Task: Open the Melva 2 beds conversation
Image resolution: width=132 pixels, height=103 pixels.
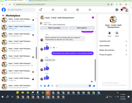Action: coord(18,20)
